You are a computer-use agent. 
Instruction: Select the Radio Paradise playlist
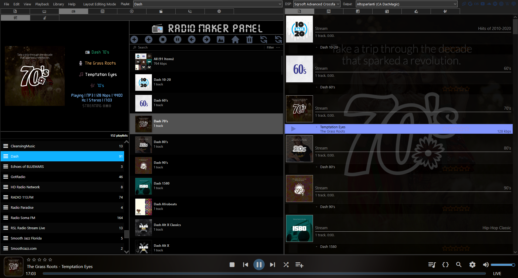[62, 207]
